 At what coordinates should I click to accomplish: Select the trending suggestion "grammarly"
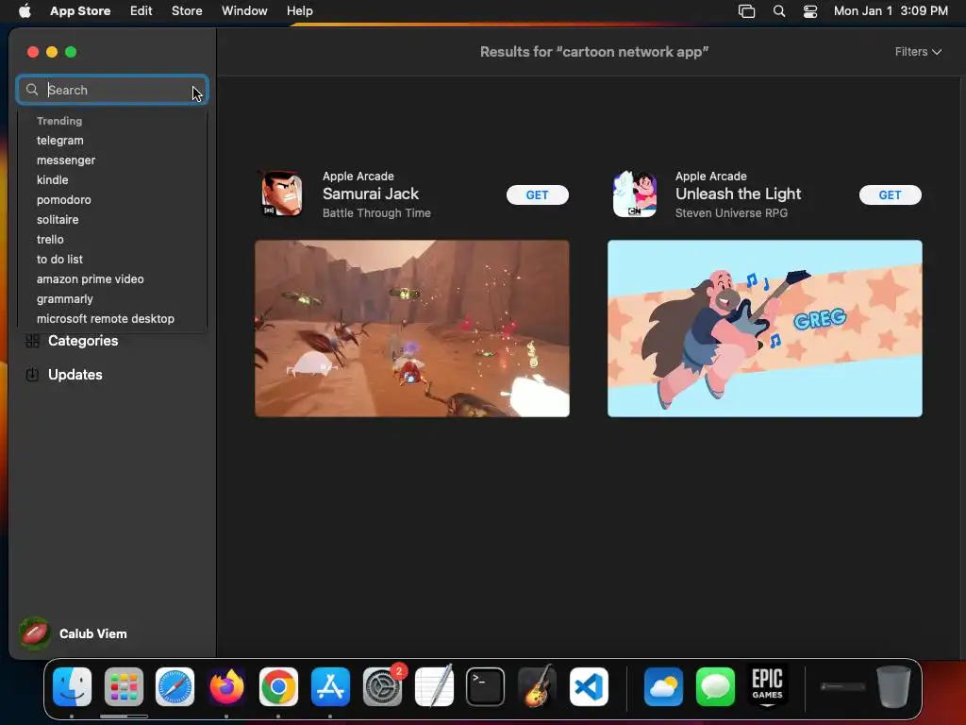click(x=65, y=299)
